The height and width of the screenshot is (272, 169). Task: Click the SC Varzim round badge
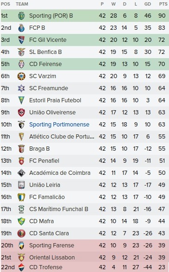point(21,76)
